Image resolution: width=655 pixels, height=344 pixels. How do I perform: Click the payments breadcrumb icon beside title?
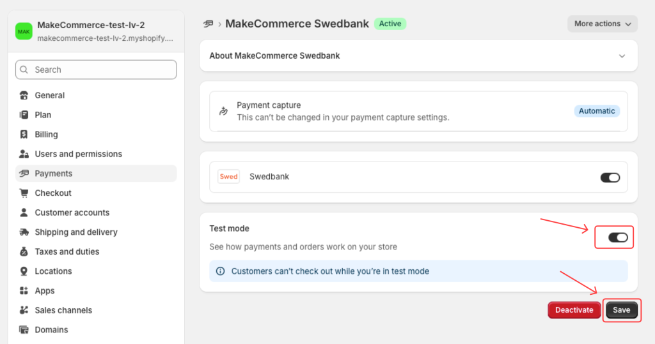click(209, 24)
